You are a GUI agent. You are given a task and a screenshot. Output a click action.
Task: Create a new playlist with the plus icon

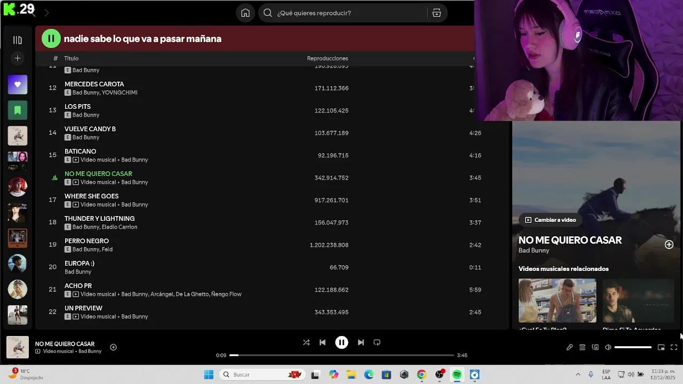18,58
